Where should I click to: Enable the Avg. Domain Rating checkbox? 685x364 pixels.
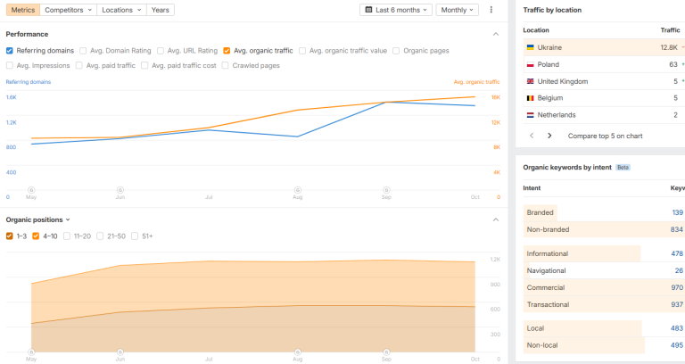(x=83, y=51)
